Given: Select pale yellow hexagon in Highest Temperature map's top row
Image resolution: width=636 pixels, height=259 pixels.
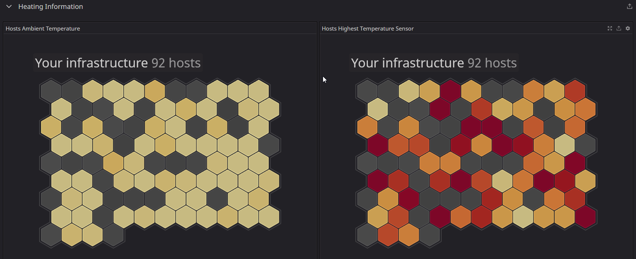Looking at the screenshot, I should (x=409, y=91).
